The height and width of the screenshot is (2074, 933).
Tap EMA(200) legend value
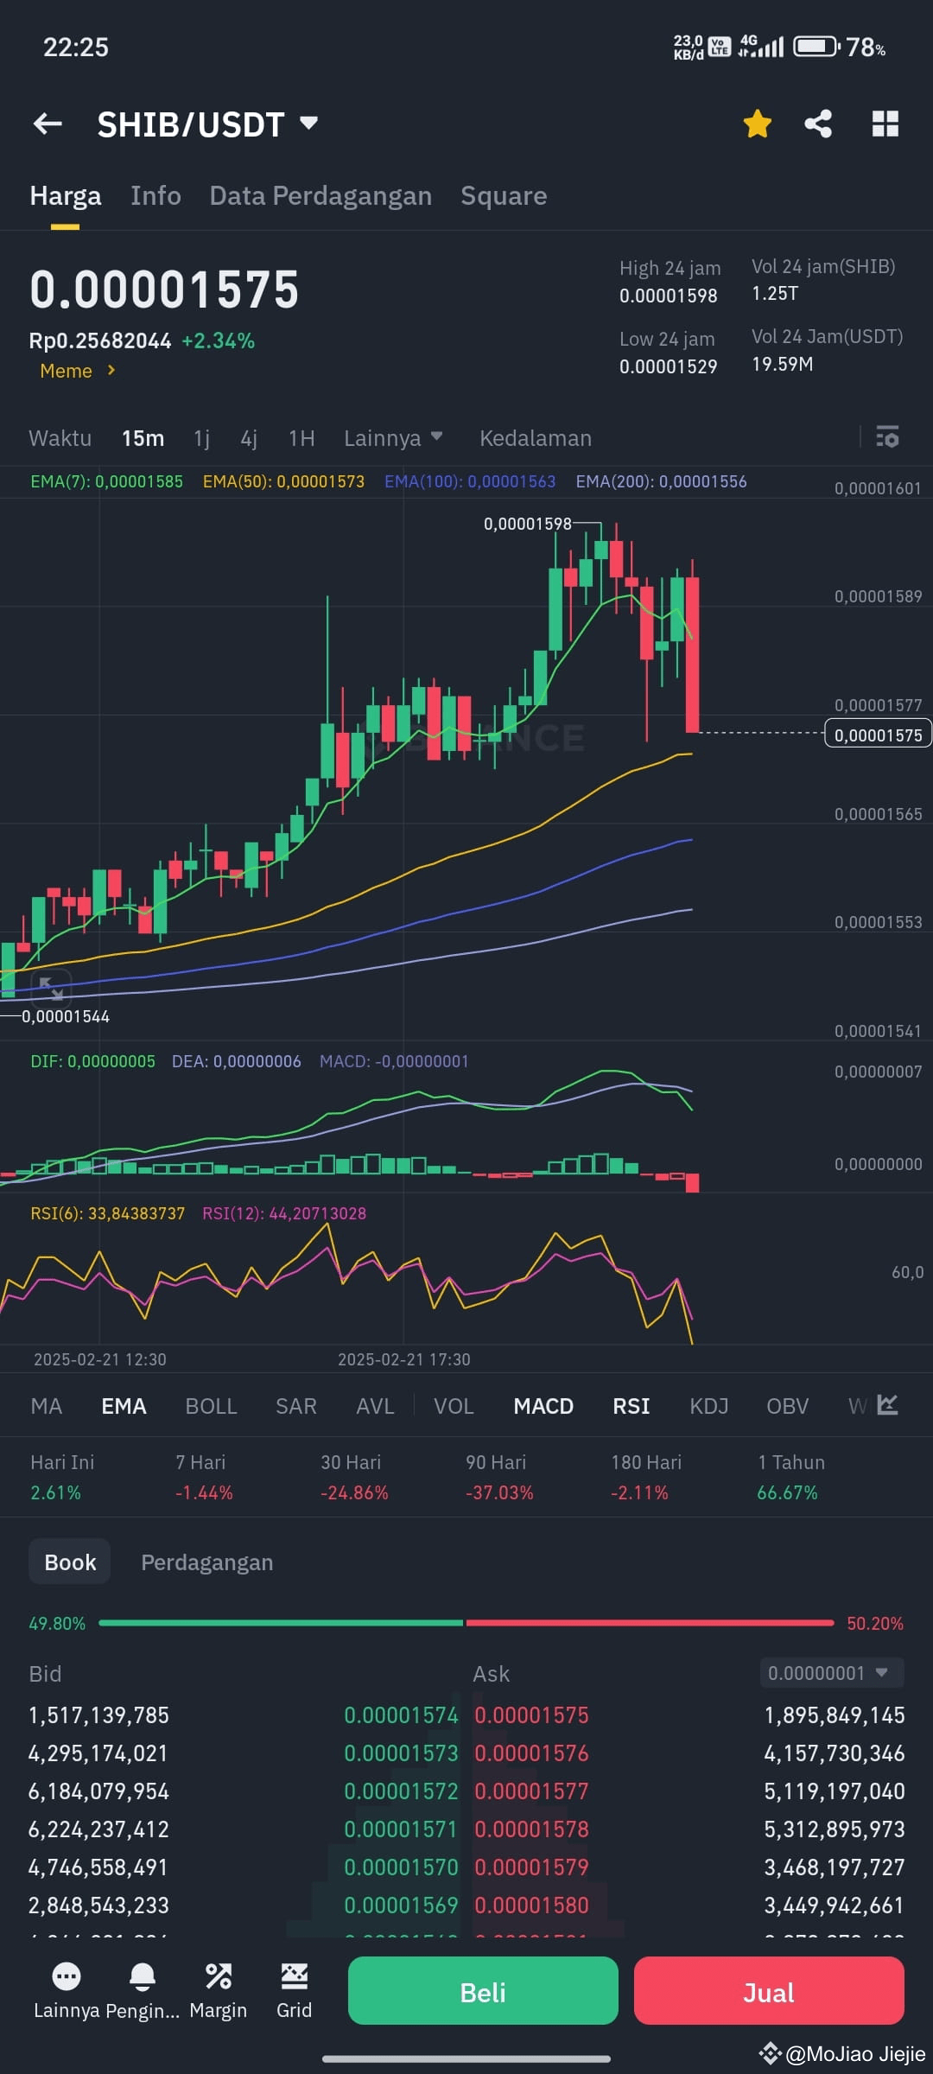tap(661, 481)
